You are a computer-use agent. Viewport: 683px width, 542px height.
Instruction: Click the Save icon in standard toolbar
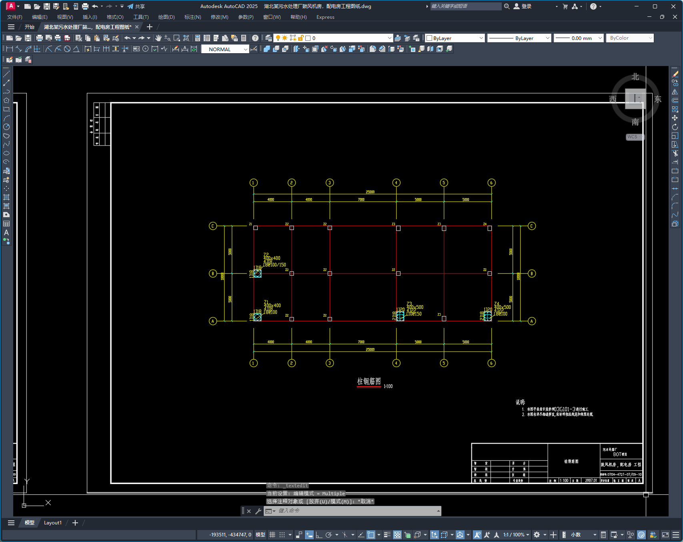tap(28, 38)
